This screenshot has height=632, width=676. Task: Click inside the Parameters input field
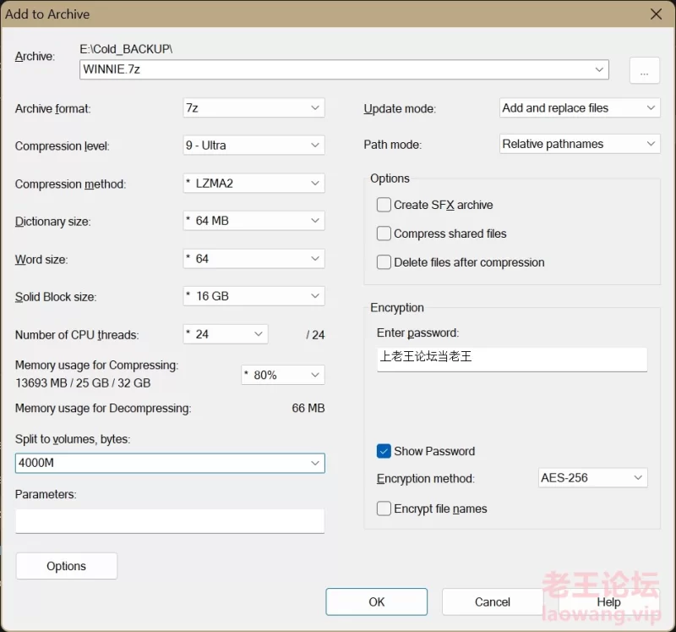tap(169, 520)
